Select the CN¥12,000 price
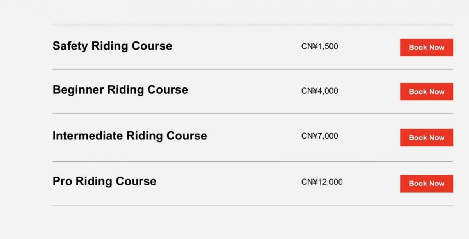Viewport: 469px width, 239px height. point(322,182)
